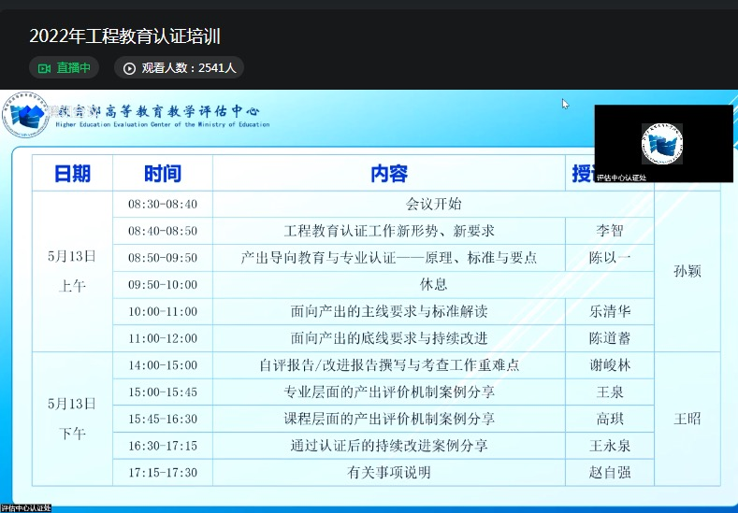Viewport: 738px width, 513px height.
Task: Click the green live camera icon
Action: [x=44, y=68]
